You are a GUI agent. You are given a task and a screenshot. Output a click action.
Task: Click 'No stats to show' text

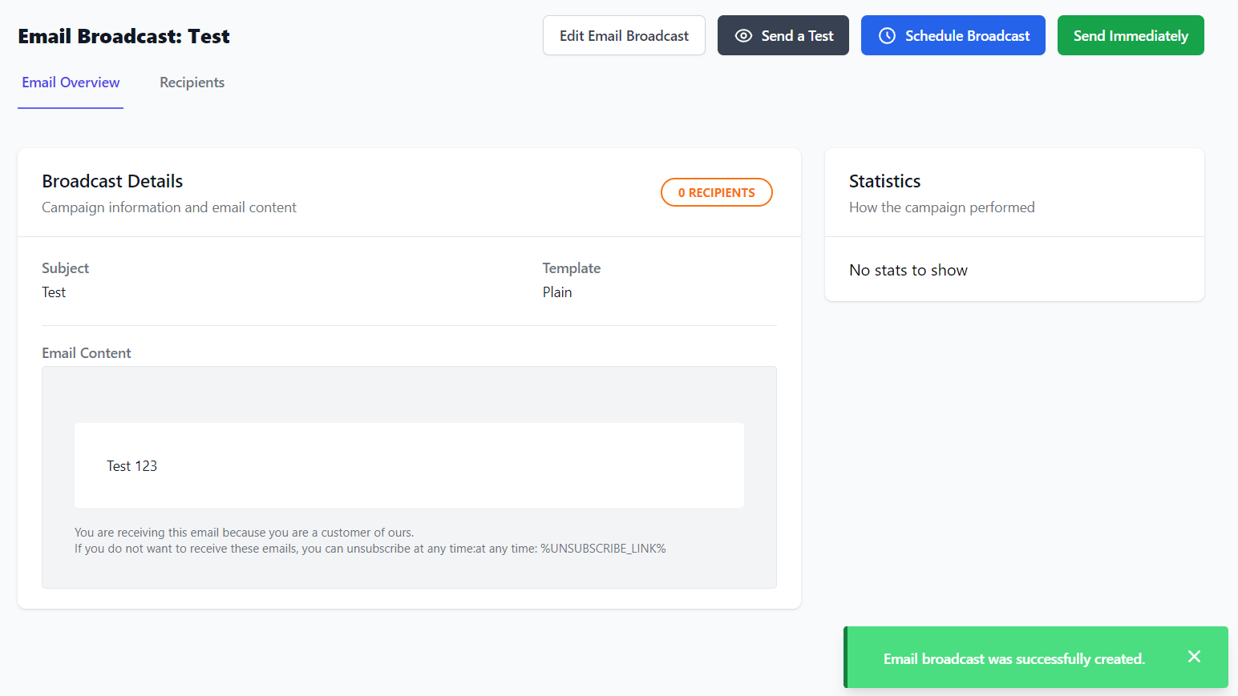[x=908, y=270]
